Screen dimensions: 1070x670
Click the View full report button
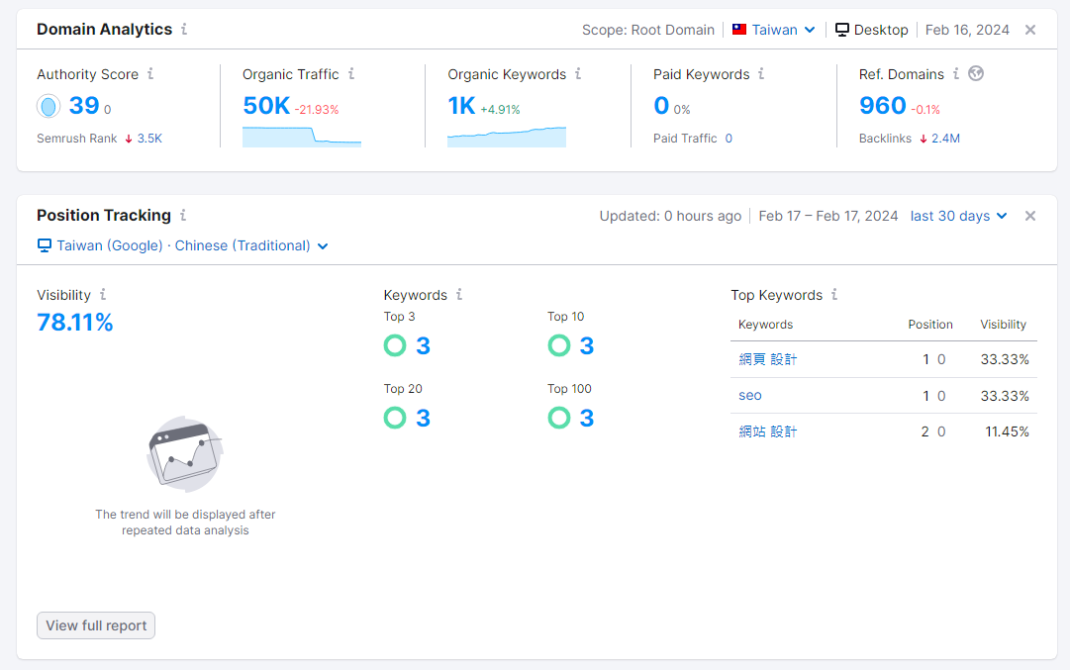pyautogui.click(x=95, y=625)
